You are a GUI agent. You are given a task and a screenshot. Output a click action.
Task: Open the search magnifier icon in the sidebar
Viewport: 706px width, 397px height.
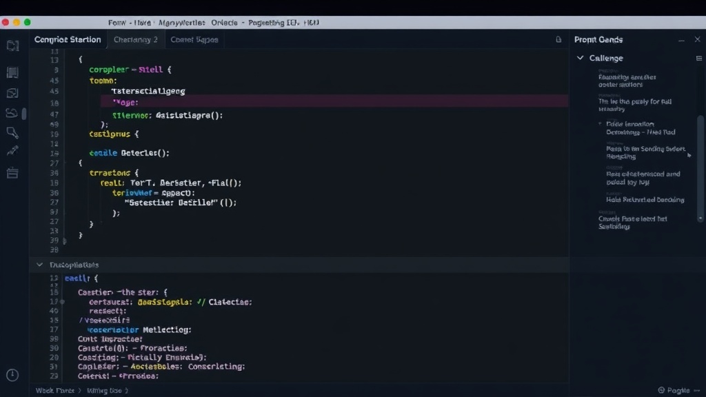pyautogui.click(x=12, y=133)
